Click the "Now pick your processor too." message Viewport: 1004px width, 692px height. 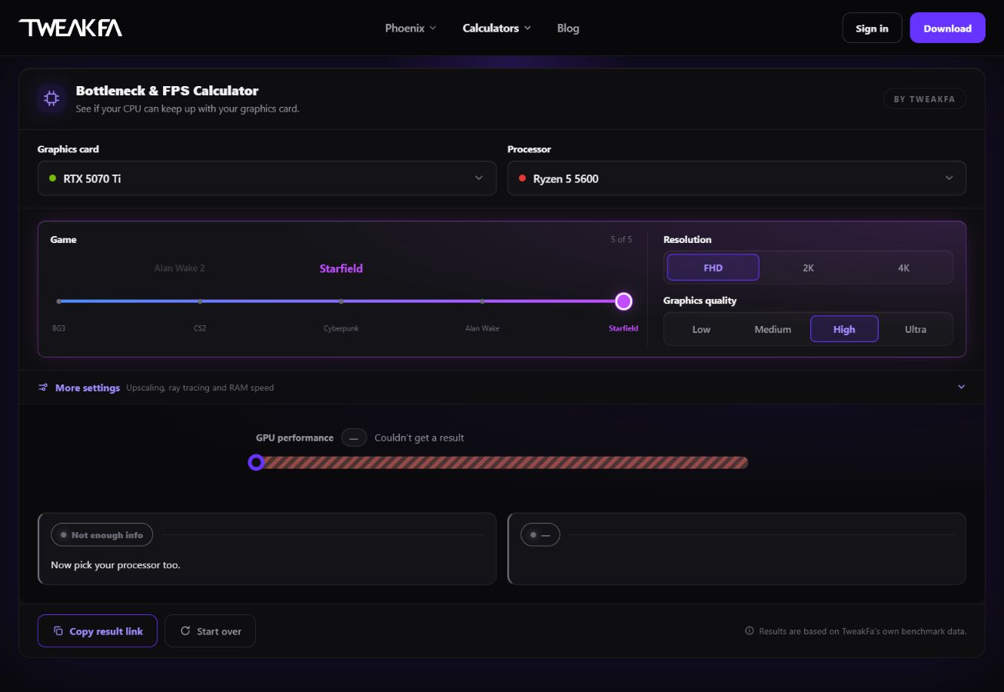pyautogui.click(x=115, y=565)
